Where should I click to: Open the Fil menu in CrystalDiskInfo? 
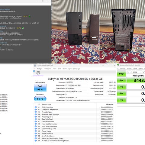[x=34, y=69]
